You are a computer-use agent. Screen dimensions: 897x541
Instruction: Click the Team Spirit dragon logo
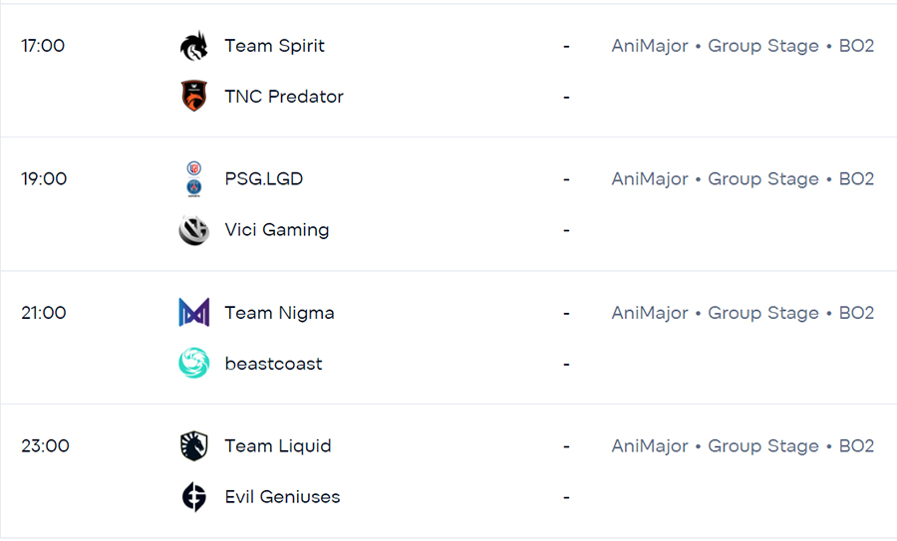point(194,46)
